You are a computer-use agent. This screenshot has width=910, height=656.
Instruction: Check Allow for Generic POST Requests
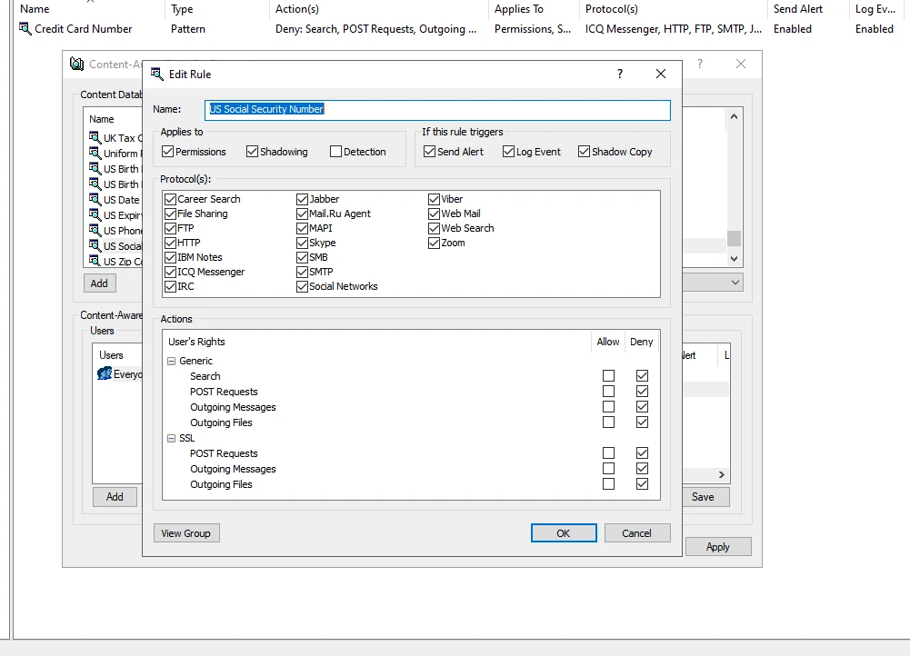tap(608, 391)
